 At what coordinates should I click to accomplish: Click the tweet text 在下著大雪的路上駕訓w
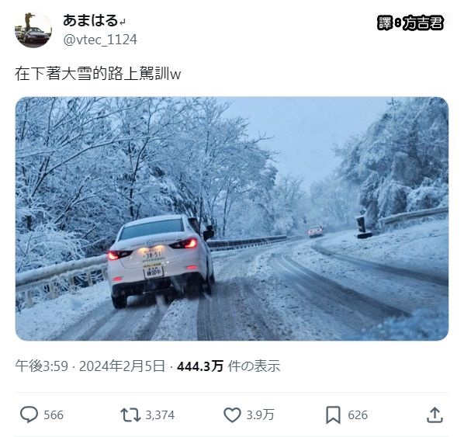point(98,74)
